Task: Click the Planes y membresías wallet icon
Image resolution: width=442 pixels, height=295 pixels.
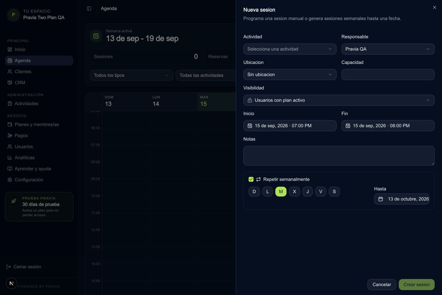Action: click(x=10, y=124)
